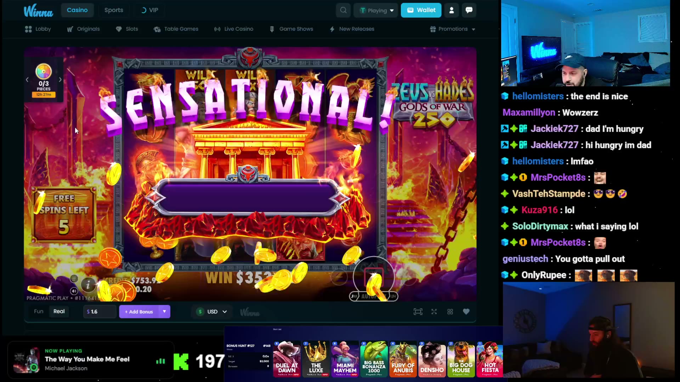Click OnlyRupee username in chat

[x=544, y=275]
